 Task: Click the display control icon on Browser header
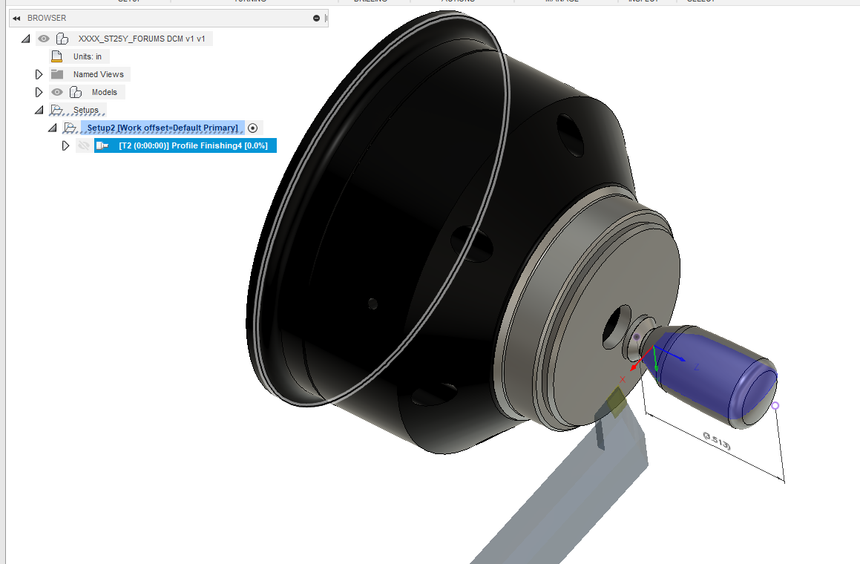pos(316,17)
